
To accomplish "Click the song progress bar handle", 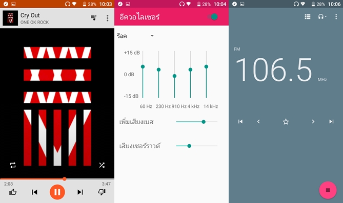I will tap(64, 179).
